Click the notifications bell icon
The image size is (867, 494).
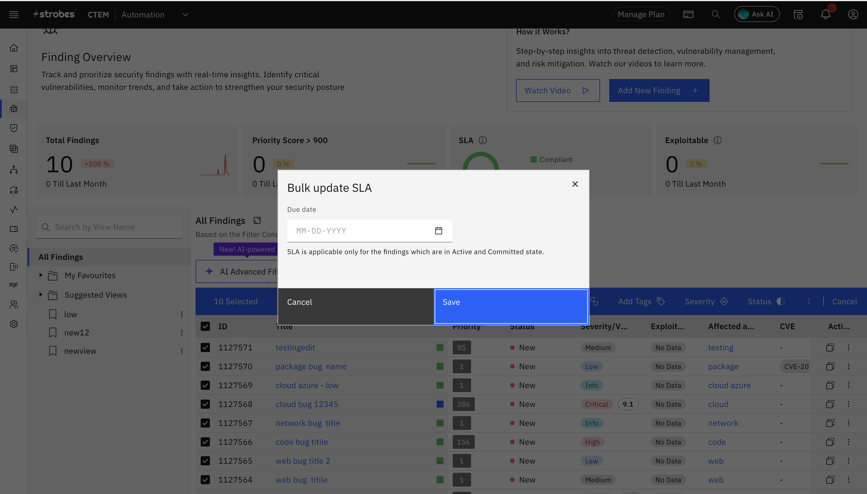[825, 15]
